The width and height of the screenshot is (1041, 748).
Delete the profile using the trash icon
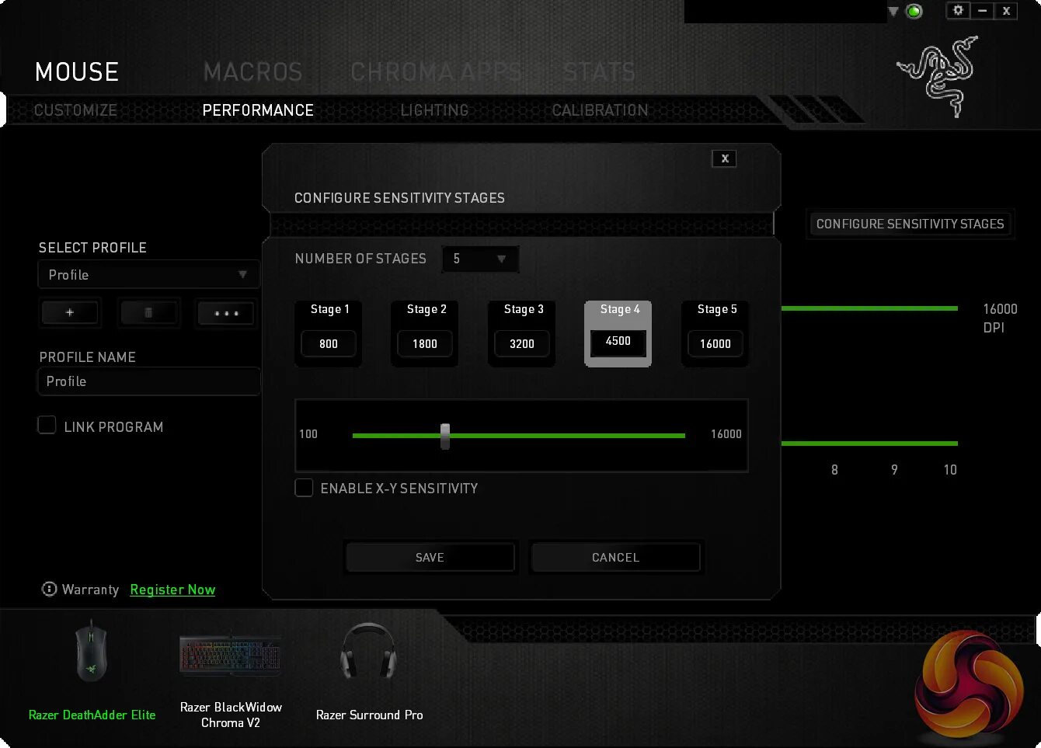[x=148, y=313]
